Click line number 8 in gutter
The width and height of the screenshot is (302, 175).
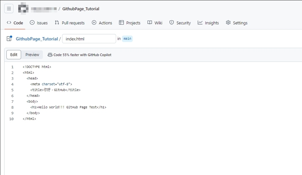[x=12, y=107]
